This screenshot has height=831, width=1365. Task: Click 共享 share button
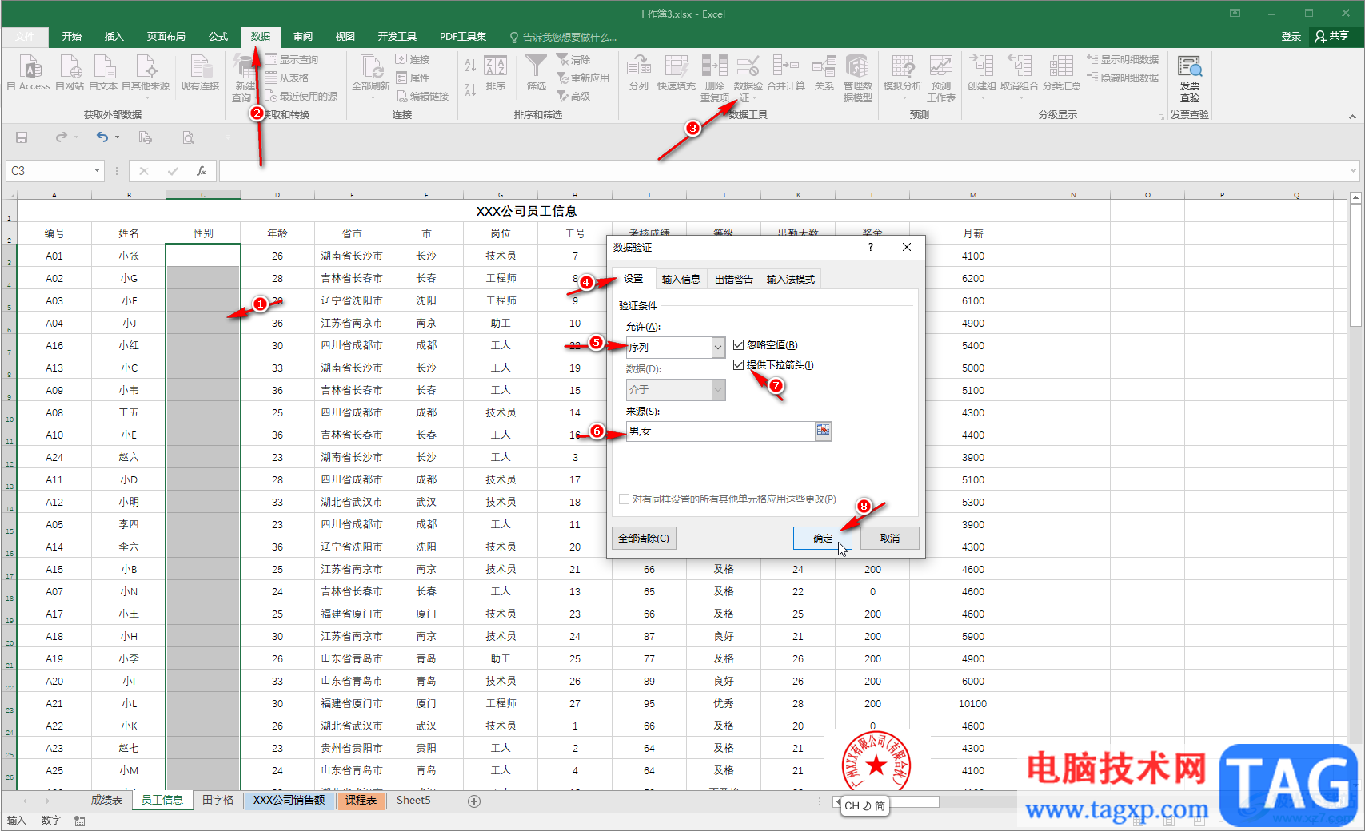(1332, 36)
